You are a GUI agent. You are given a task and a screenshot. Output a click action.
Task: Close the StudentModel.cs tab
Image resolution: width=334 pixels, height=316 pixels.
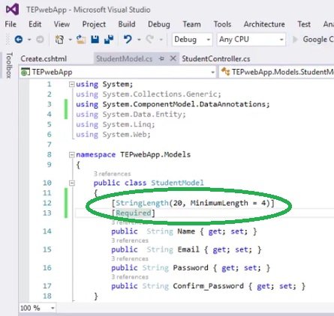[x=173, y=58]
